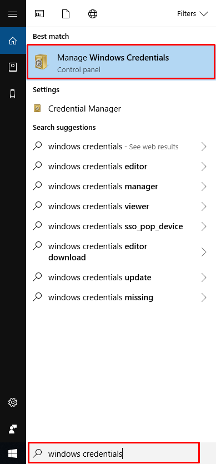The height and width of the screenshot is (464, 216).
Task: Select 'windows credentials sso_pop_device' suggestion
Action: pyautogui.click(x=121, y=226)
